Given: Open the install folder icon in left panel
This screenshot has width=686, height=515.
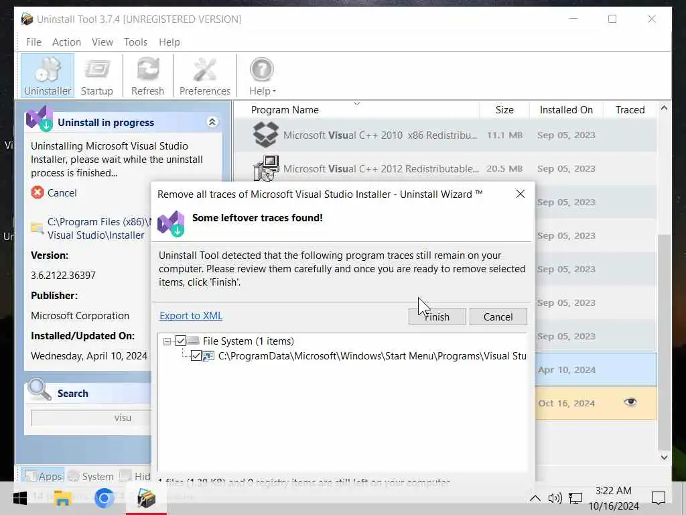Looking at the screenshot, I should [38, 228].
